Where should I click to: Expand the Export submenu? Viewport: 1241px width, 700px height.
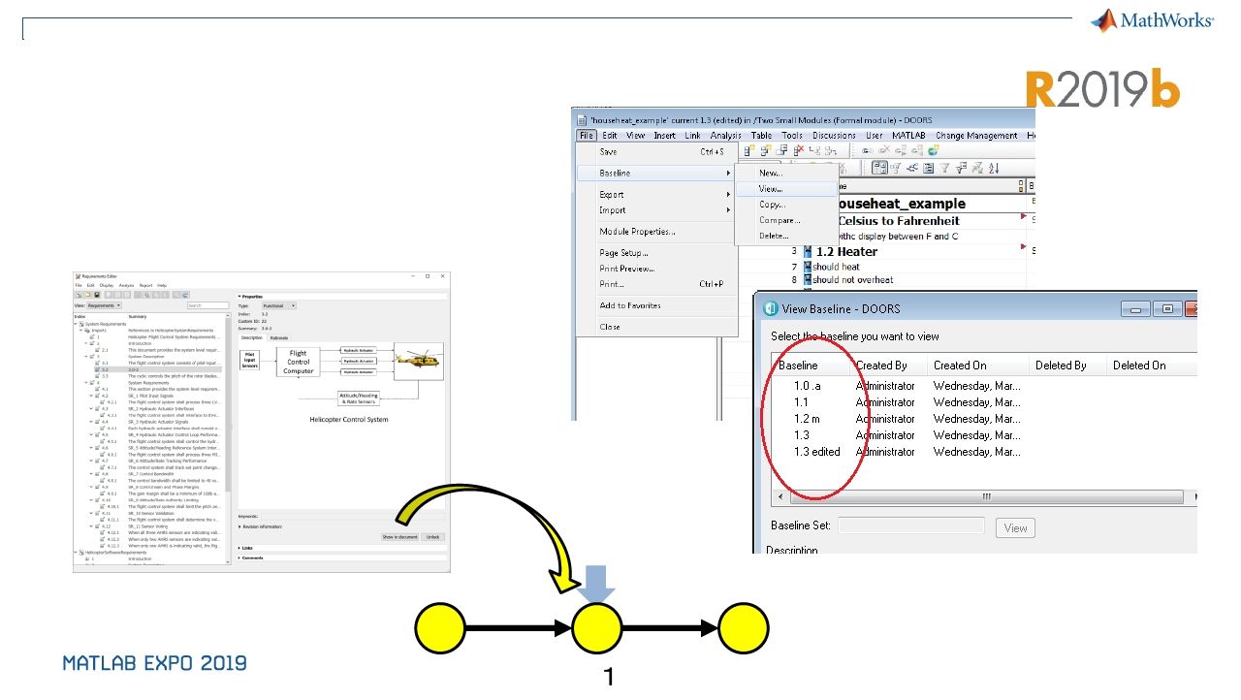pyautogui.click(x=656, y=195)
